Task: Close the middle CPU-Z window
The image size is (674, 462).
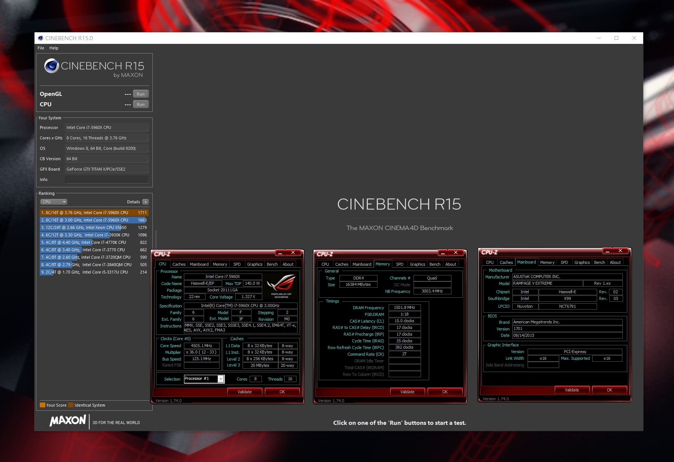Action: 456,253
